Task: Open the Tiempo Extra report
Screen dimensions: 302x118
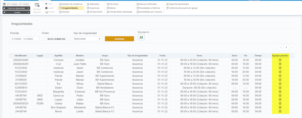Action: tap(94, 12)
